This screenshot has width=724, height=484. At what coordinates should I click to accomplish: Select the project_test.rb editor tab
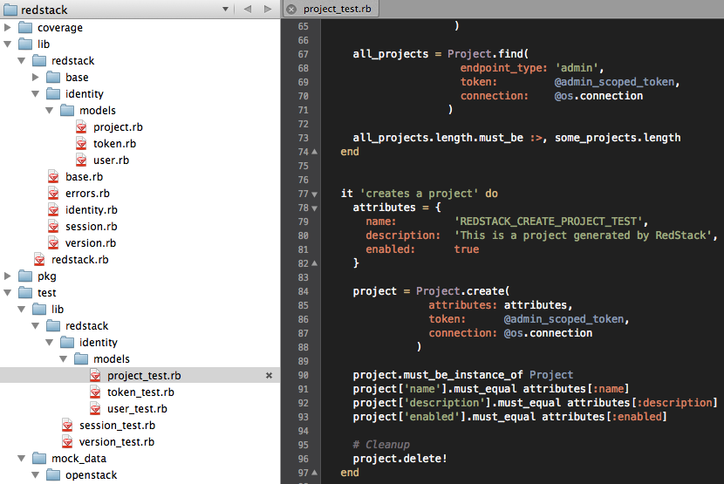coord(331,10)
